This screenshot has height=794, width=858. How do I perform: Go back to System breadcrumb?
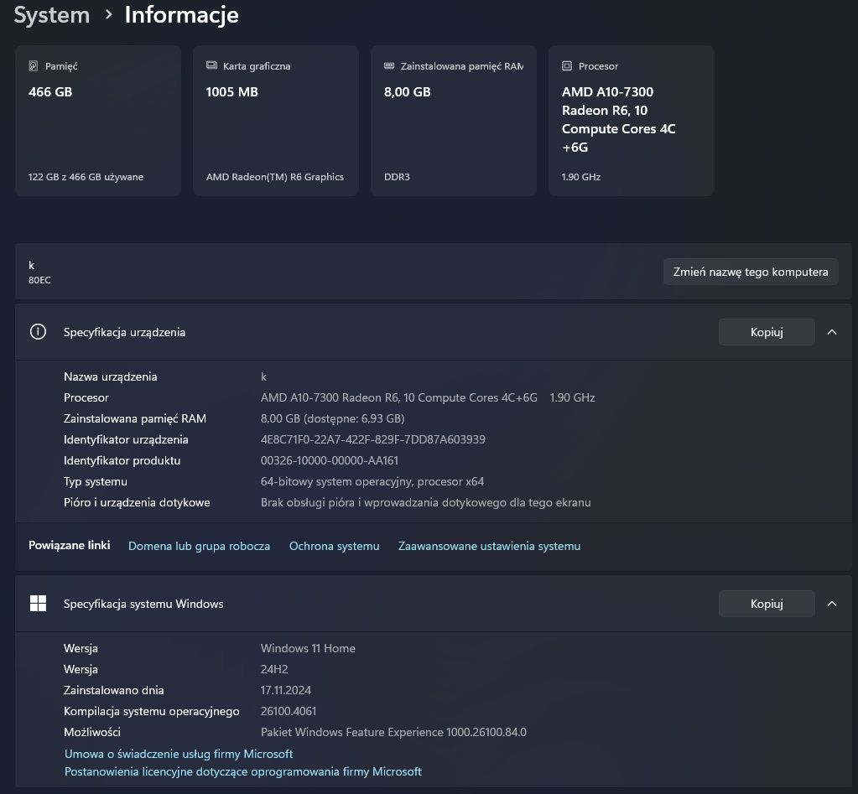(51, 15)
